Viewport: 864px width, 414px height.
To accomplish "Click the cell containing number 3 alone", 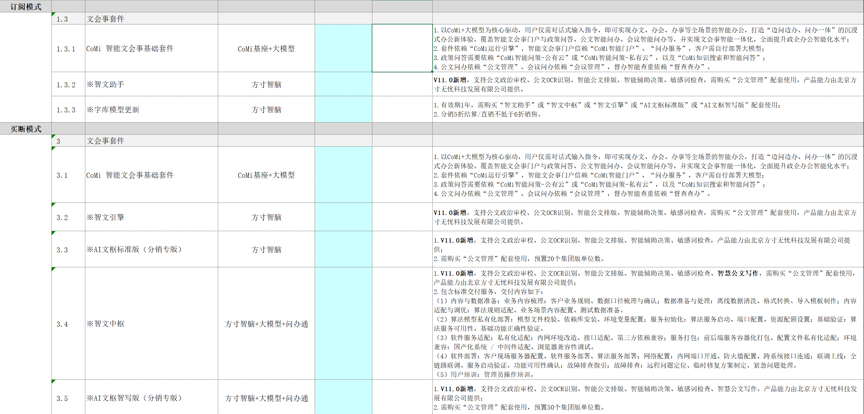I will click(x=69, y=141).
